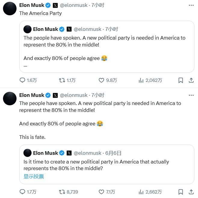Reply to The America Party tweet
Image resolution: width=198 pixels, height=198 pixels.
pyautogui.click(x=23, y=80)
